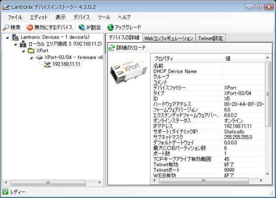This screenshot has height=198, width=276.
Task: Select XPort-03/04 - firmware tree item
Action: [x=74, y=57]
